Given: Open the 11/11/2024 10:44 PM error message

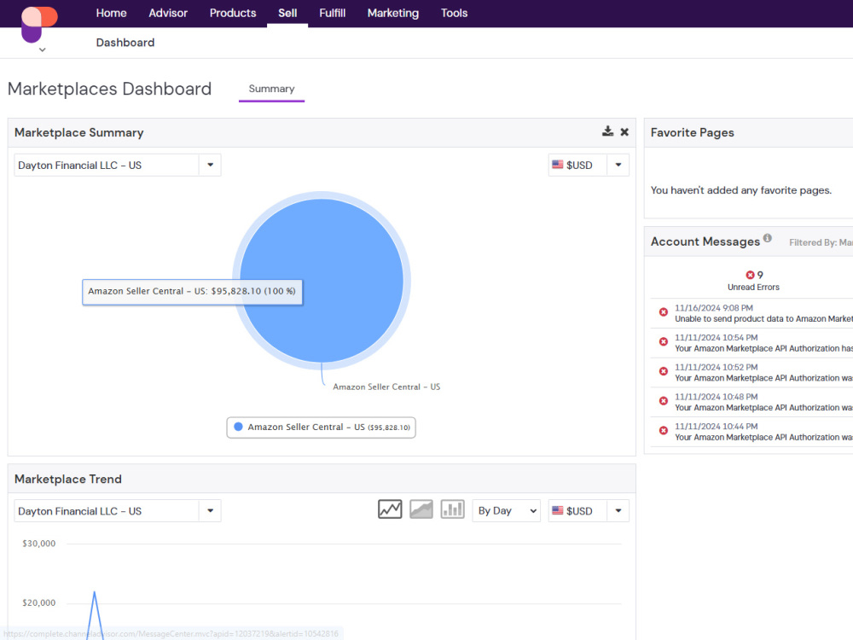Looking at the screenshot, I should coord(763,432).
